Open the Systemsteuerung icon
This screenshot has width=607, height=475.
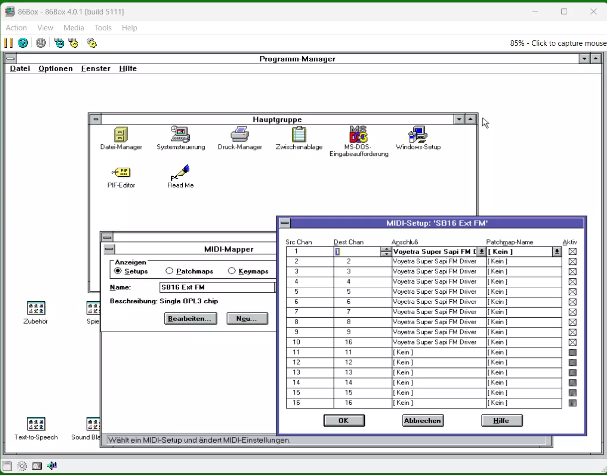tap(180, 134)
